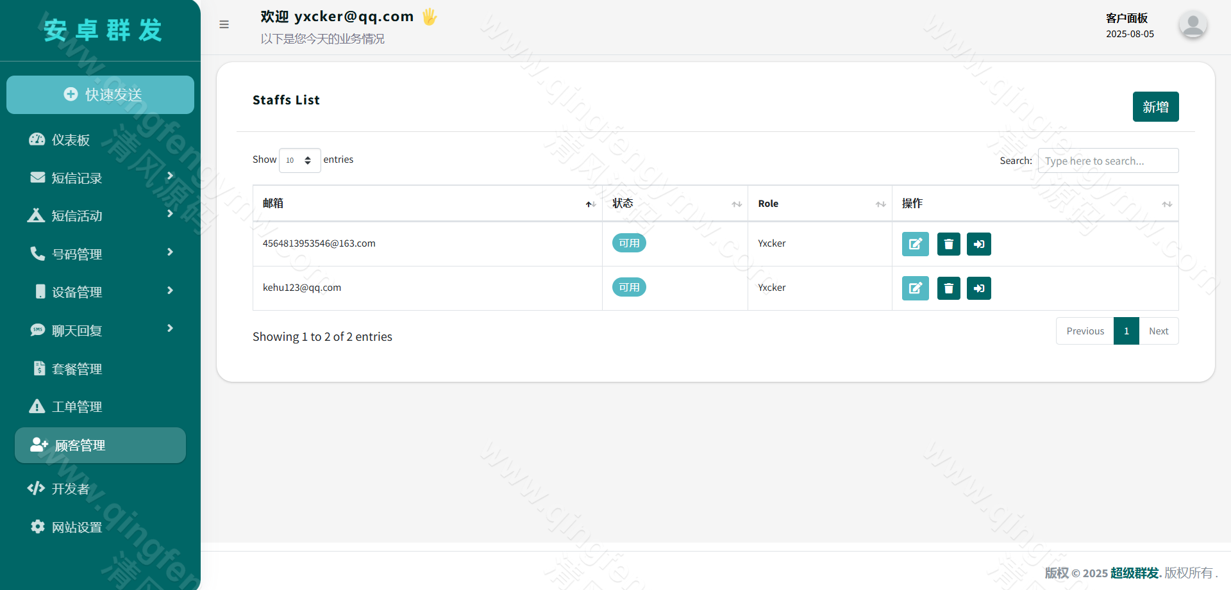This screenshot has height=590, width=1231.
Task: Expand the 号码管理 submenu chevron
Action: (x=170, y=252)
